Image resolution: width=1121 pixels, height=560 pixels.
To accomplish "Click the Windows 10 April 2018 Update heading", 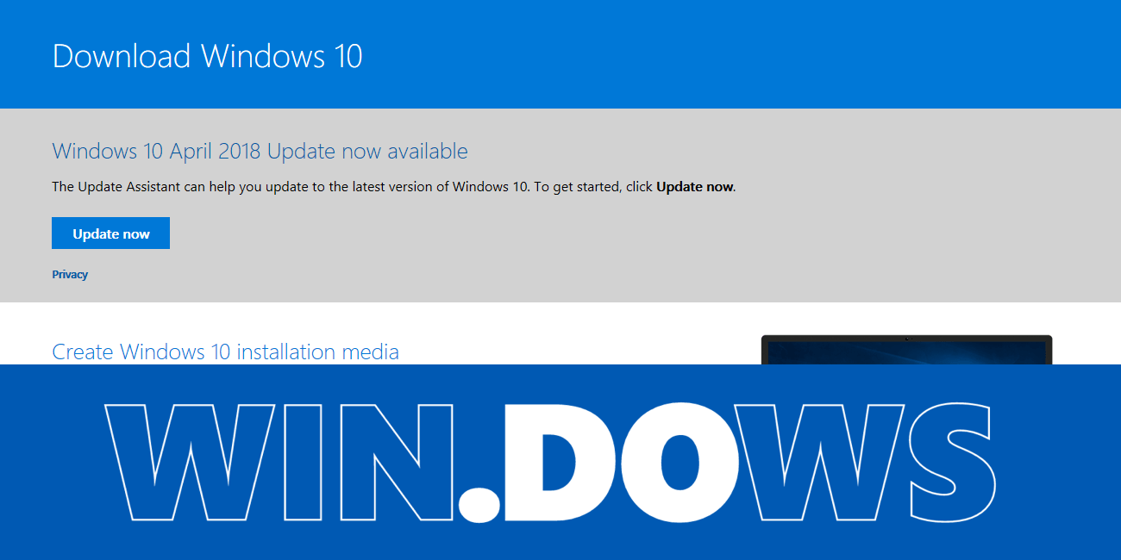I will 260,151.
